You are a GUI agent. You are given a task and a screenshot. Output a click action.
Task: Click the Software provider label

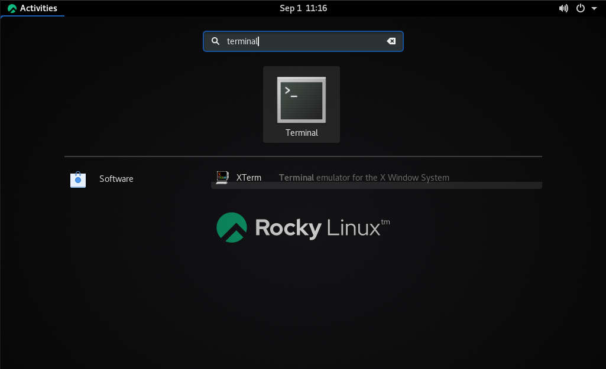[116, 179]
